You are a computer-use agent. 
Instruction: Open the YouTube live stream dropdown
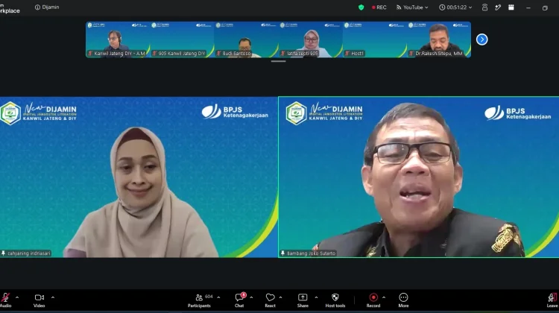pyautogui.click(x=412, y=7)
